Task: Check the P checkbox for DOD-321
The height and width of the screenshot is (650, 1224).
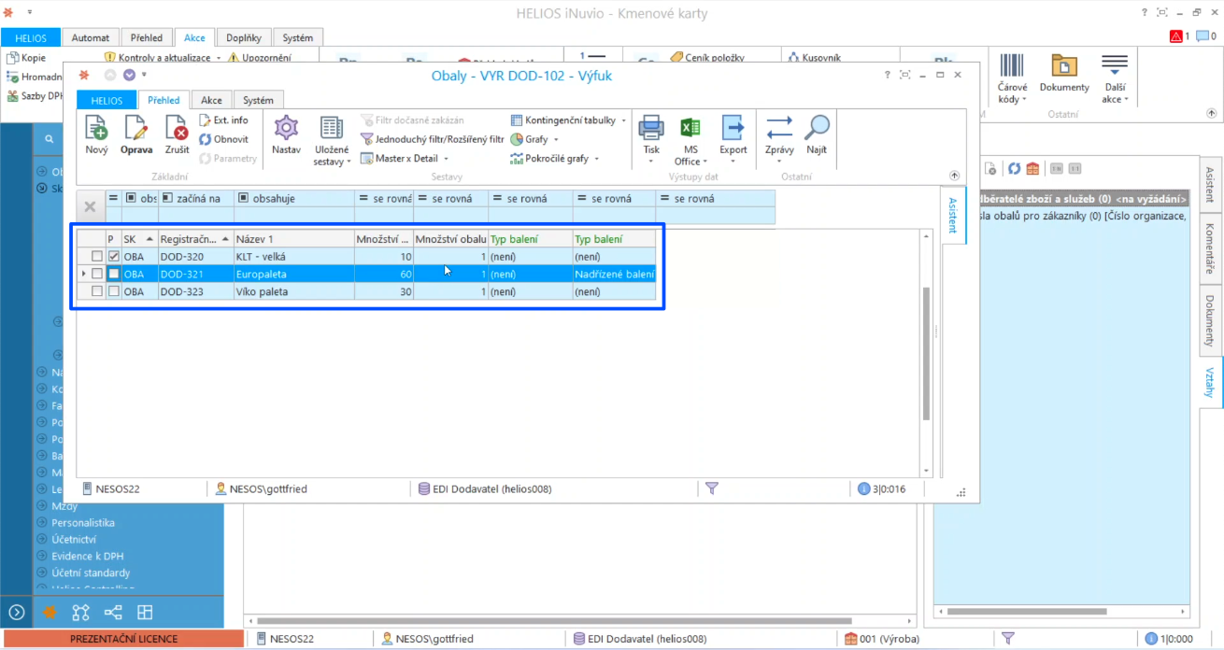Action: click(114, 275)
